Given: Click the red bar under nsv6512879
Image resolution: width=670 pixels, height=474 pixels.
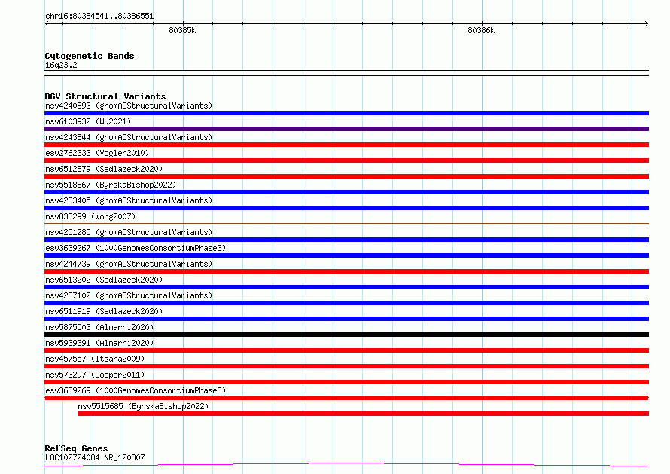Looking at the screenshot, I should pos(346,176).
